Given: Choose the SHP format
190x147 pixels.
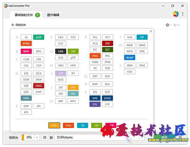Looking at the screenshot, I should pyautogui.click(x=107, y=92).
